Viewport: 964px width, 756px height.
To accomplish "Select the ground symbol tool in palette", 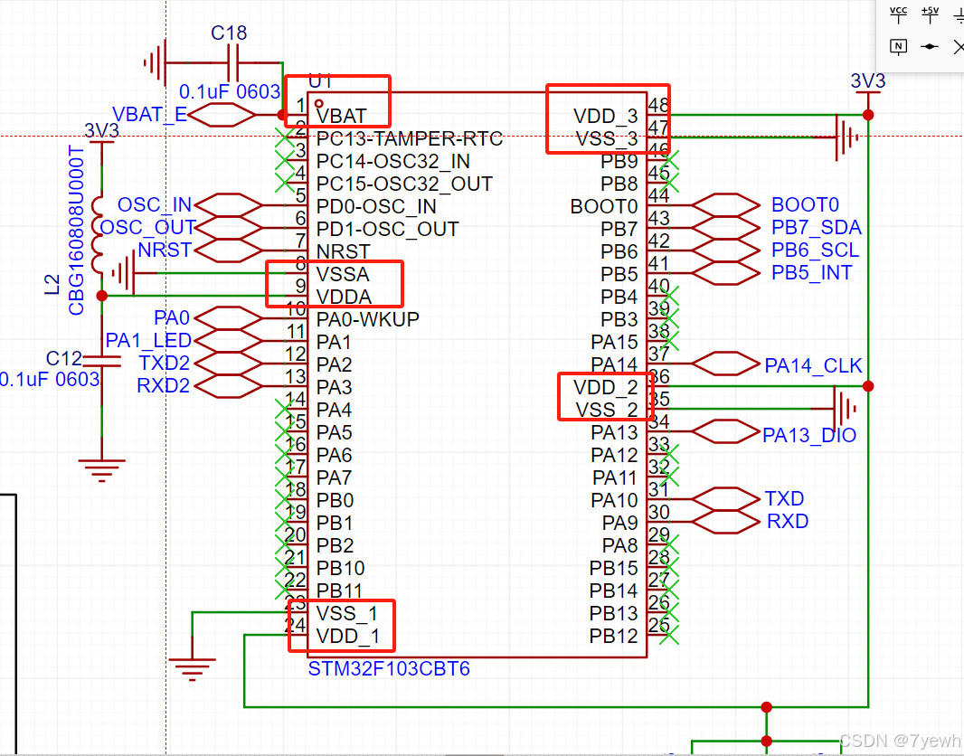I will coord(959,14).
